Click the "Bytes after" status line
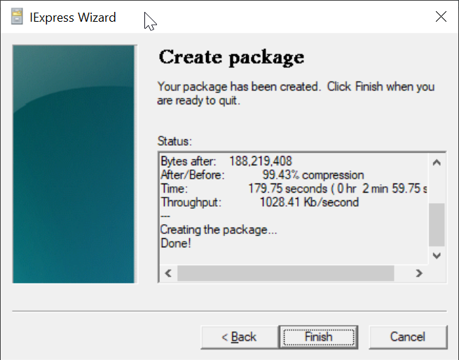Screen dimensions: 459x360 [226, 161]
